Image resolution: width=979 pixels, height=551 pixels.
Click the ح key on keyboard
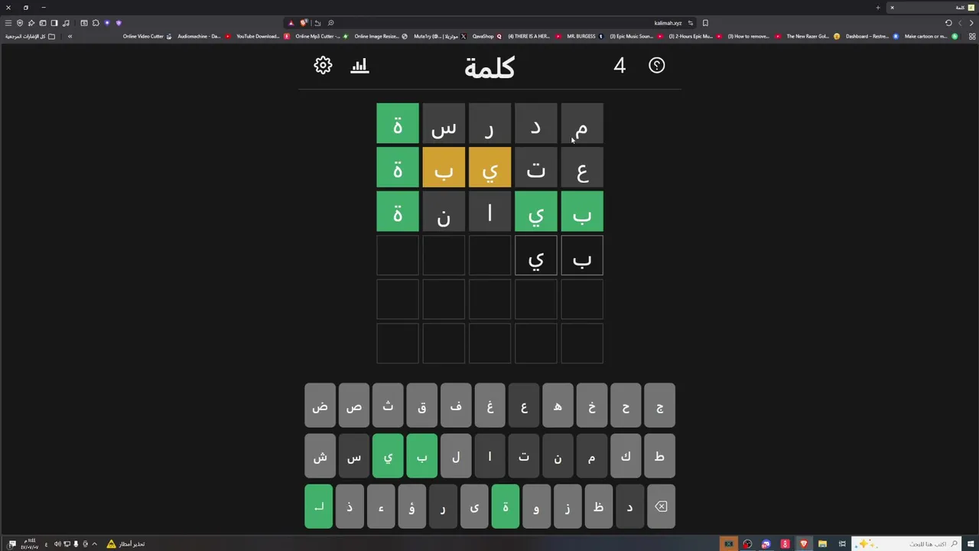(626, 406)
